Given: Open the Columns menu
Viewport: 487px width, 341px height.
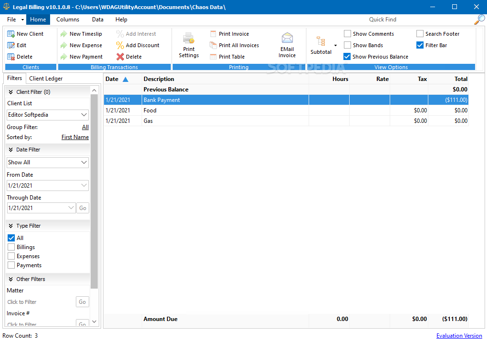Looking at the screenshot, I should coord(67,20).
